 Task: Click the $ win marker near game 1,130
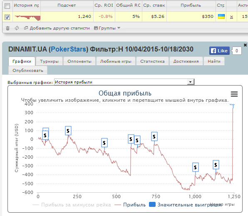click(x=216, y=165)
